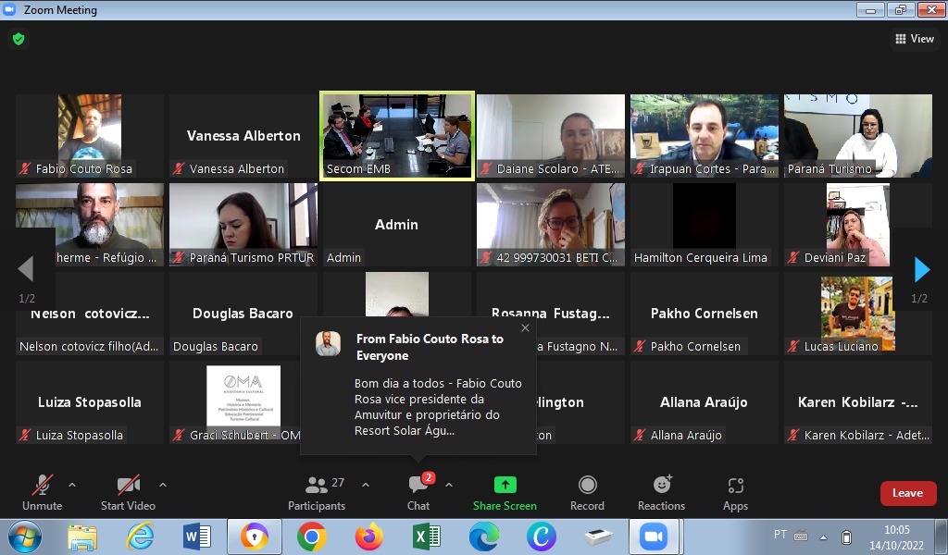Show hidden system tray icons
This screenshot has width=948, height=555.
823,536
